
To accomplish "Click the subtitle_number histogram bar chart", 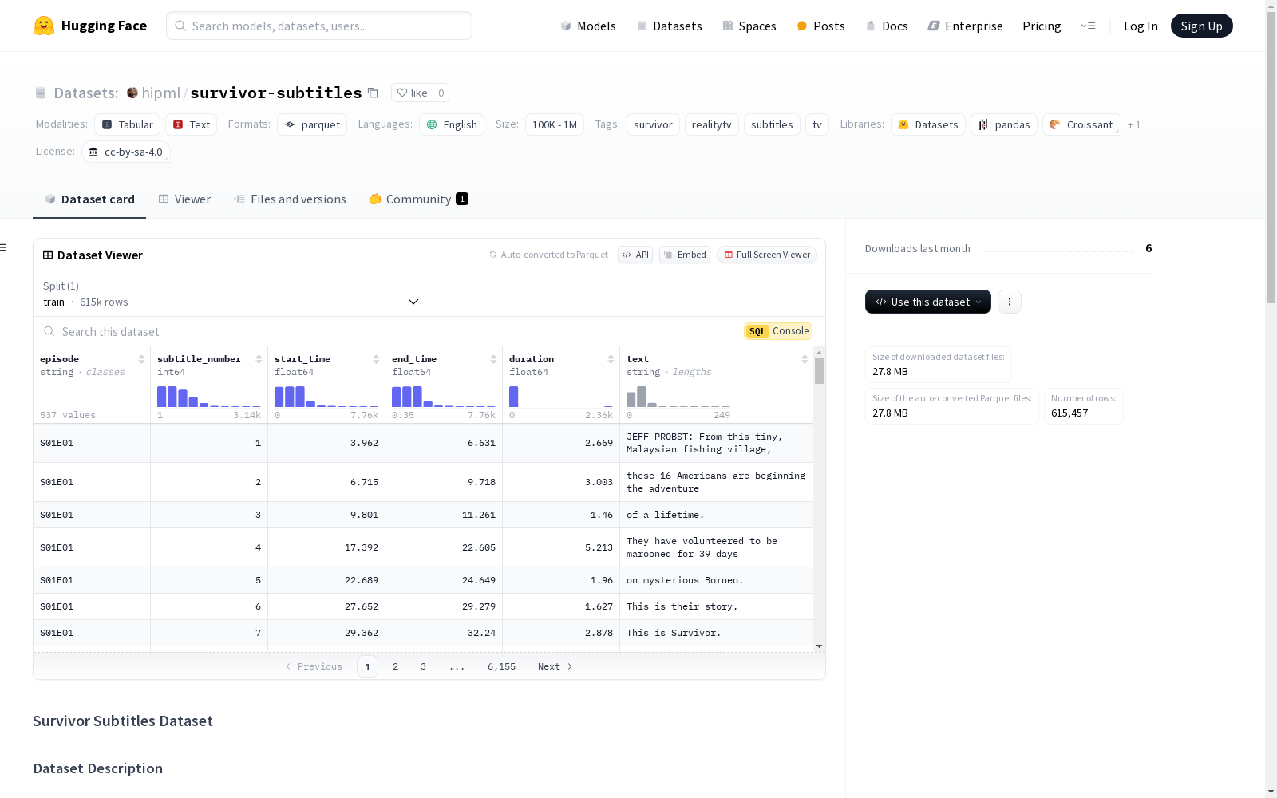I will 209,397.
